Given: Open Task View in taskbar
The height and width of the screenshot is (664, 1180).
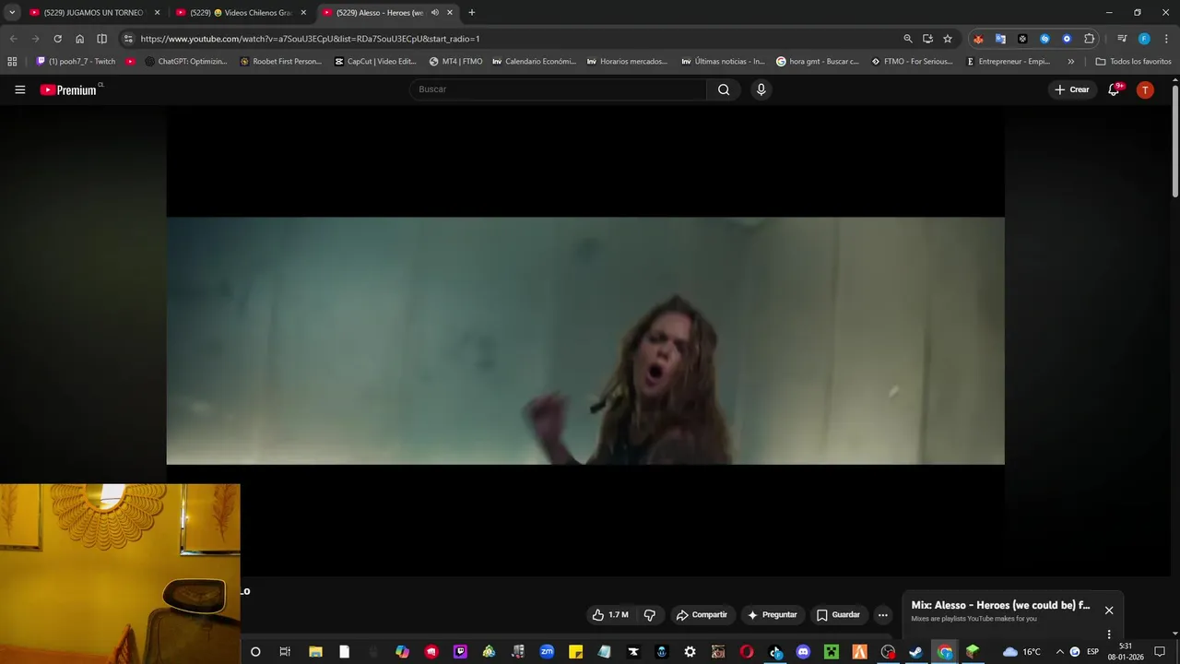Looking at the screenshot, I should pos(285,652).
